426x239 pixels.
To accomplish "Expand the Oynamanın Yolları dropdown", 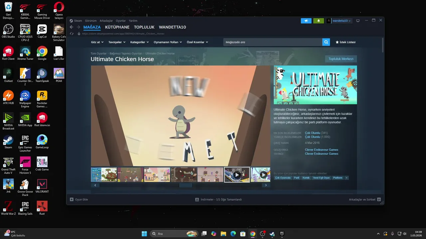I will (168, 42).
